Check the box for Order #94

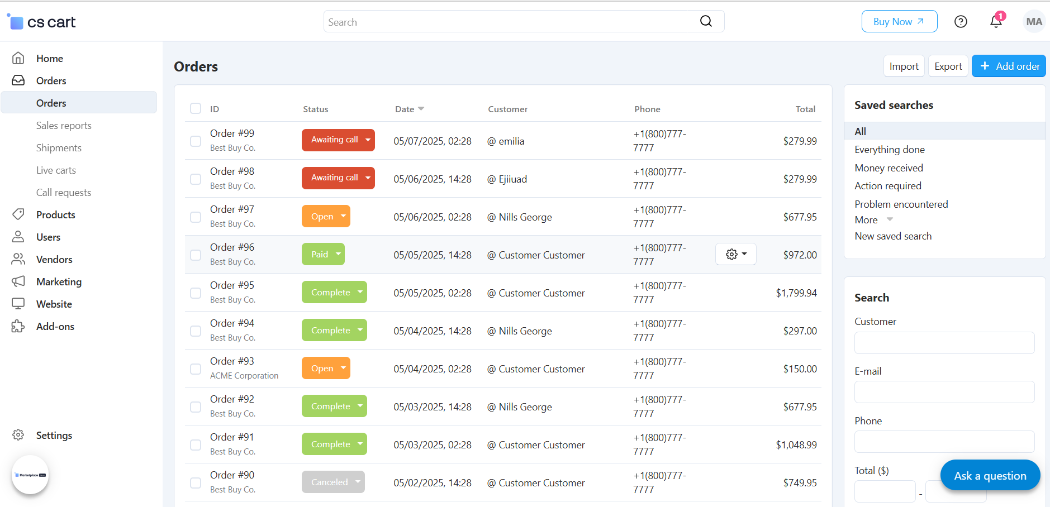pyautogui.click(x=196, y=331)
